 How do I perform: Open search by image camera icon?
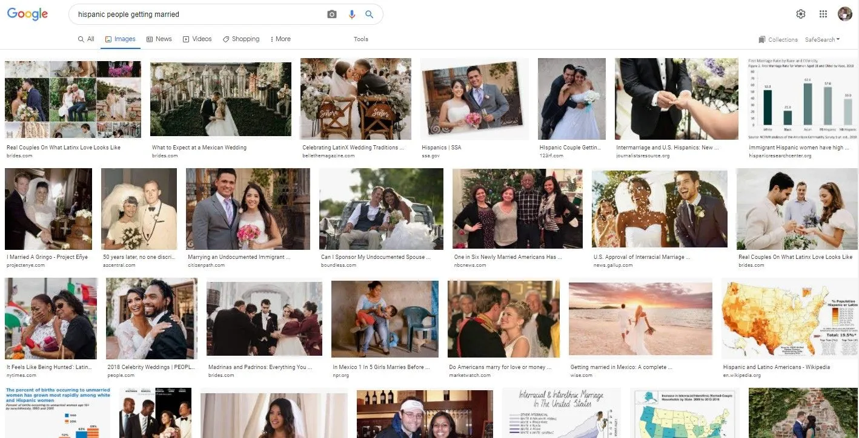tap(332, 13)
